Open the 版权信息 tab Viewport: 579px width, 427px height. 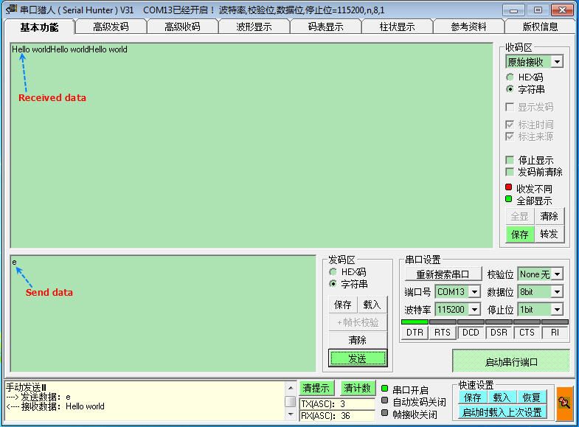coord(540,27)
